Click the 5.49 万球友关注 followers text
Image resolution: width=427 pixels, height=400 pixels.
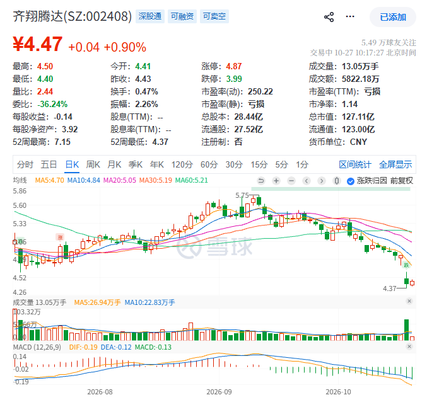point(389,42)
